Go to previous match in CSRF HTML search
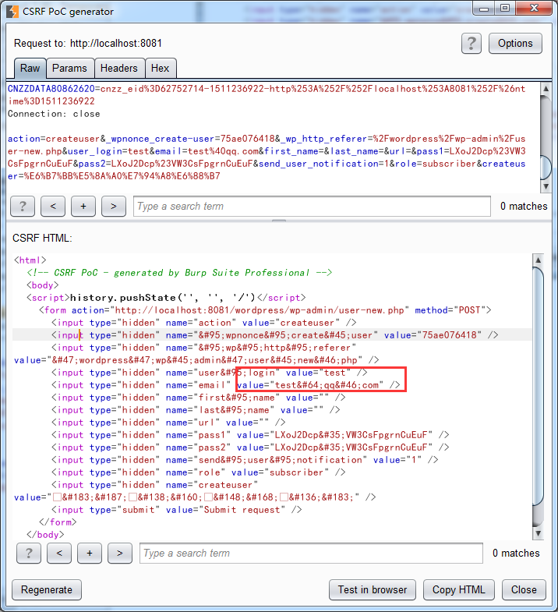Image resolution: width=558 pixels, height=612 pixels. [x=59, y=553]
